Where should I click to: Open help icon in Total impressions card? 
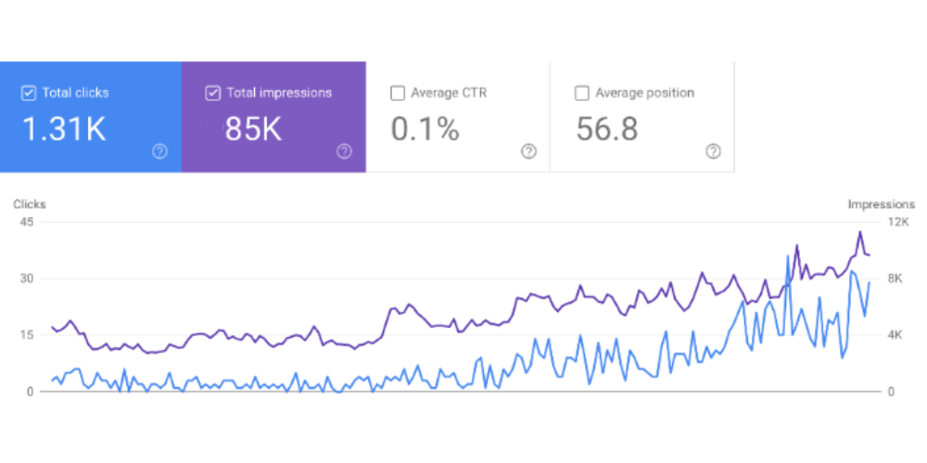click(344, 152)
